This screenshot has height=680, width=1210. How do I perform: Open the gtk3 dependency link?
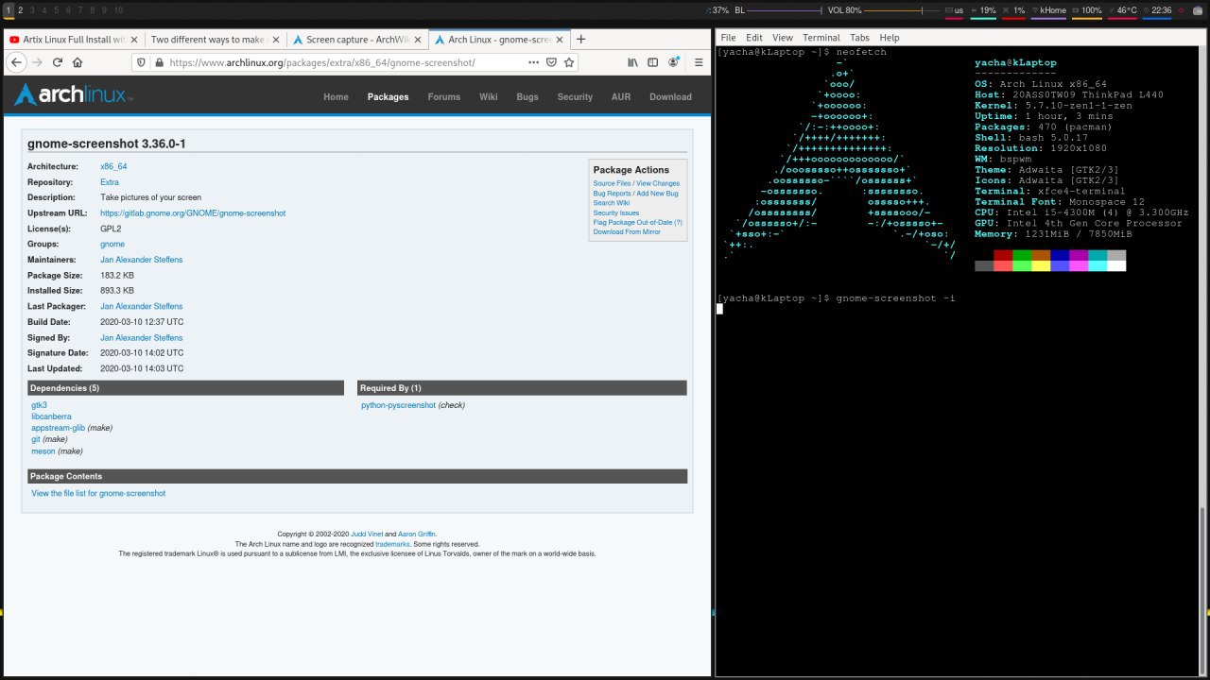click(x=39, y=405)
